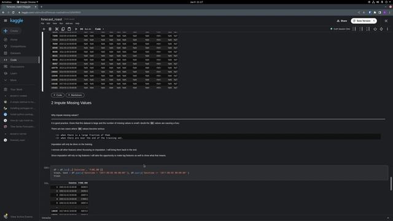Screen dimensions: 393x221
Task: Open the cell type Code dropdown
Action: click(x=99, y=29)
